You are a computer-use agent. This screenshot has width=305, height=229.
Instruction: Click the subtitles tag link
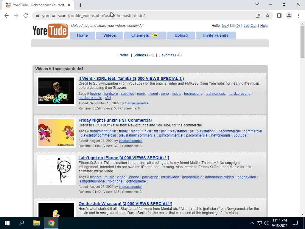pyautogui.click(x=127, y=94)
